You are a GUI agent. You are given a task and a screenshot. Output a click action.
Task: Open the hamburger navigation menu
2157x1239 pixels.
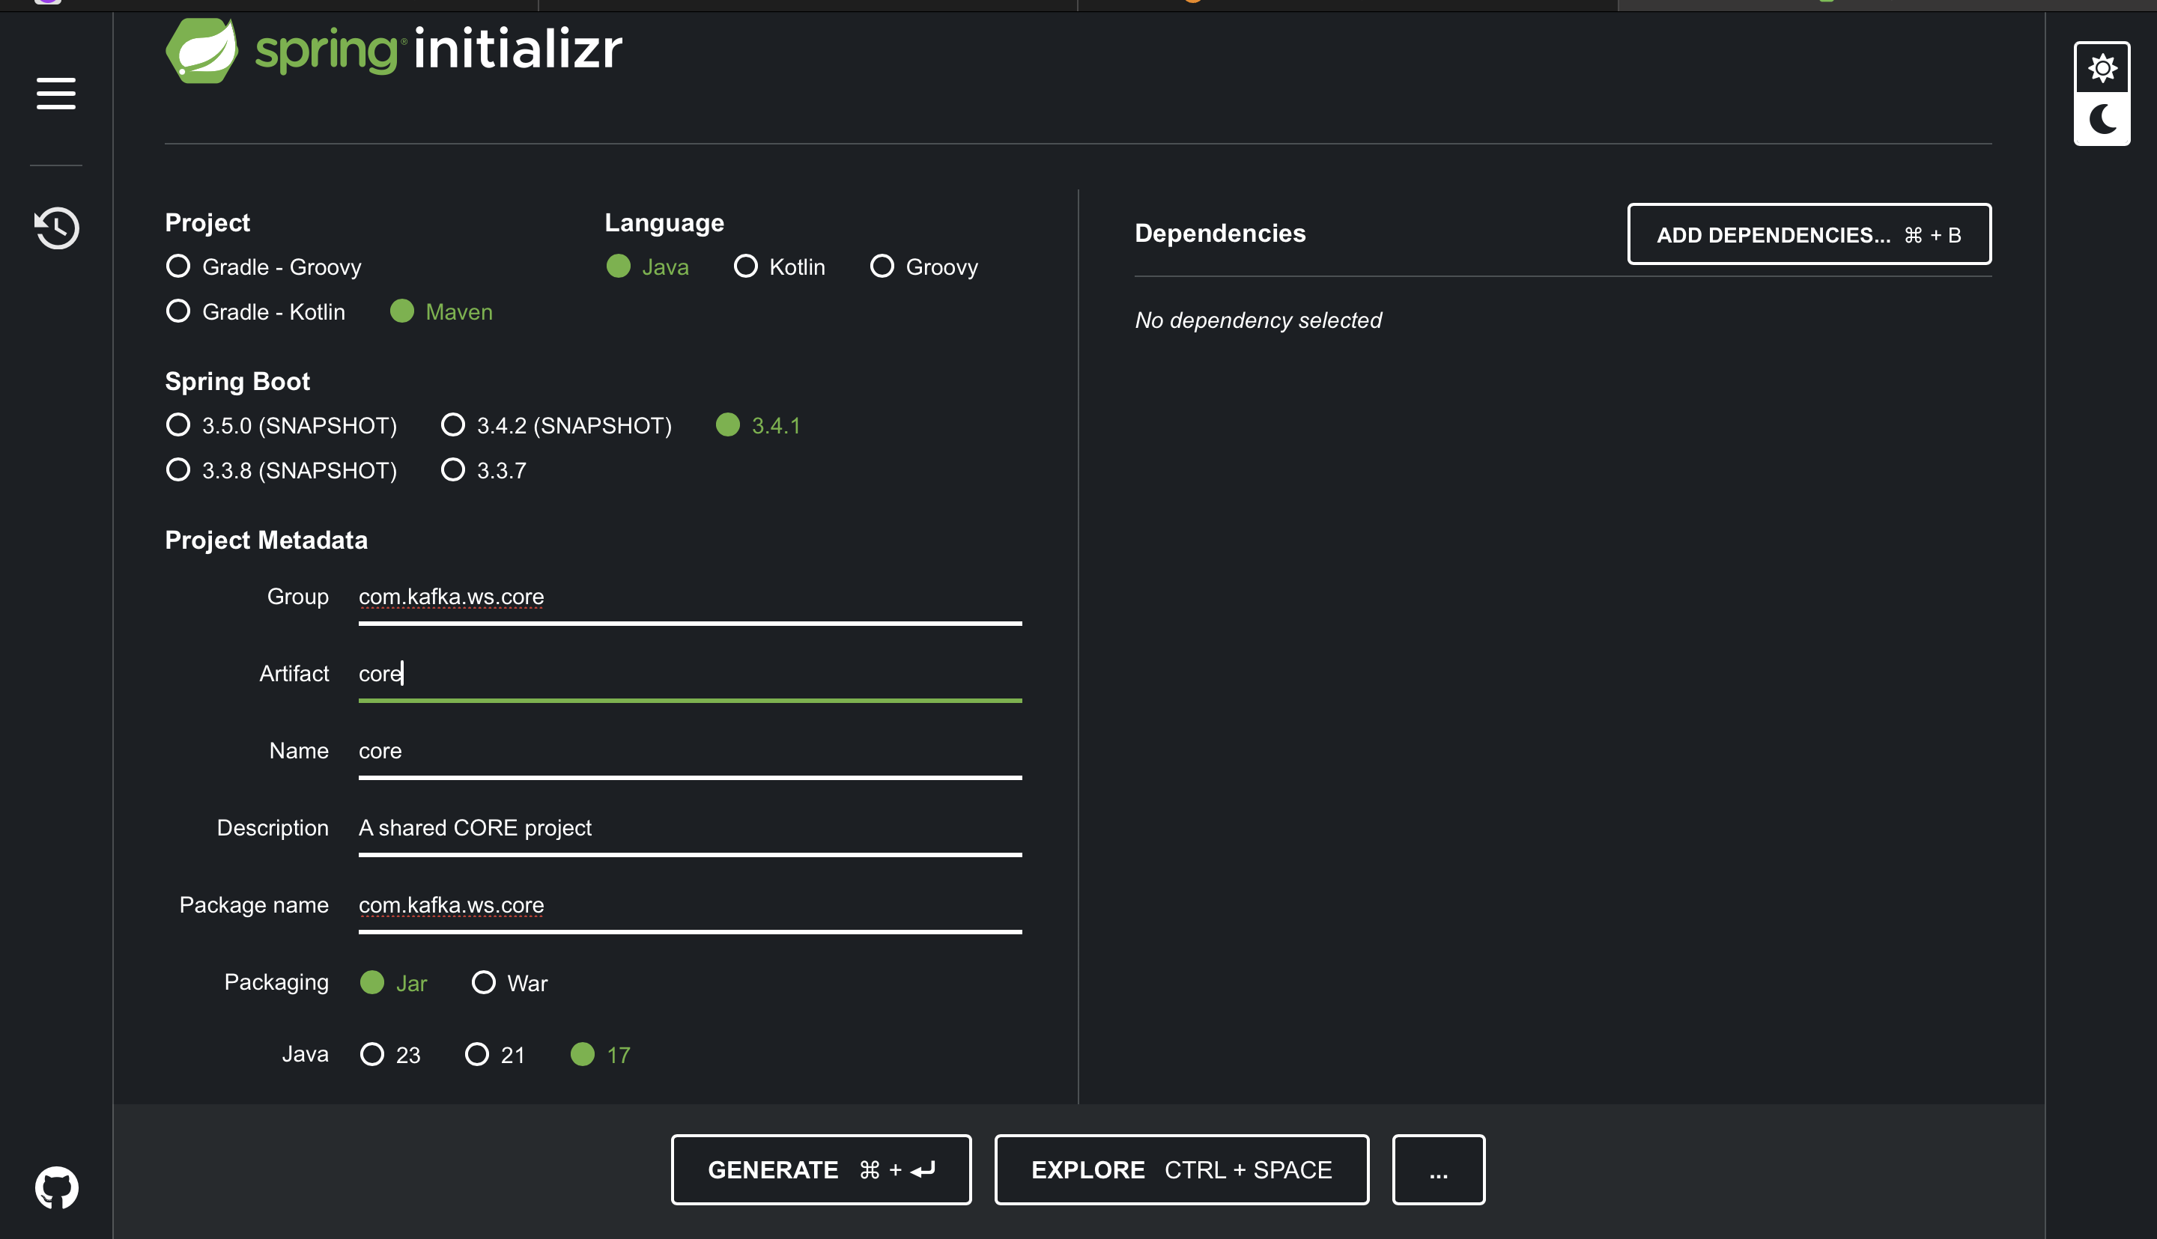(56, 94)
